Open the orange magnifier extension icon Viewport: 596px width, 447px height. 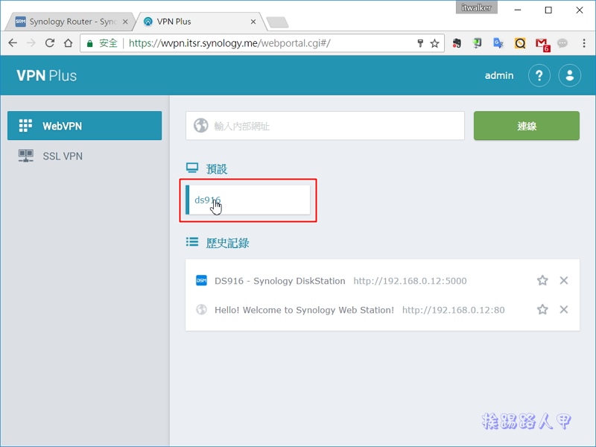520,43
